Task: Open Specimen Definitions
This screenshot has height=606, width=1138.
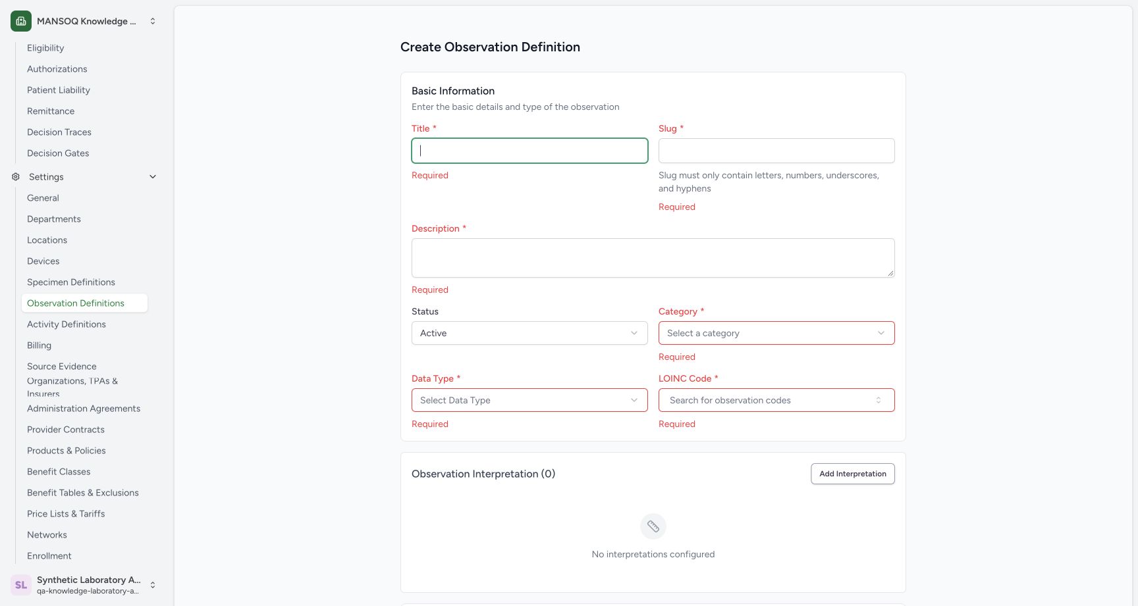Action: tap(71, 282)
